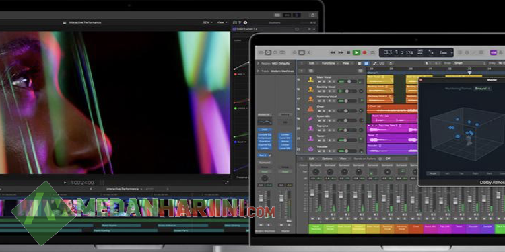Open the Final Cut viewer View dropdown
This screenshot has height=252, width=505.
pyautogui.click(x=222, y=22)
